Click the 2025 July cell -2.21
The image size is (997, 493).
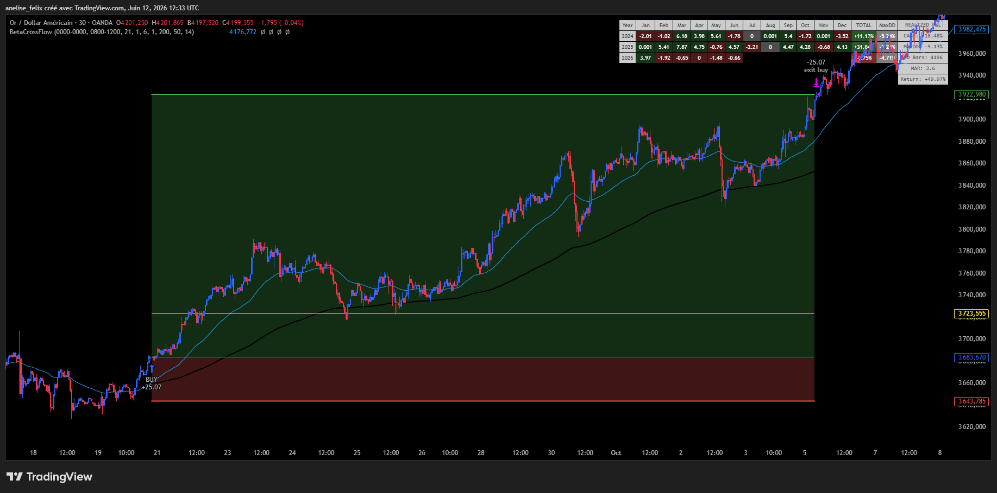[x=752, y=47]
